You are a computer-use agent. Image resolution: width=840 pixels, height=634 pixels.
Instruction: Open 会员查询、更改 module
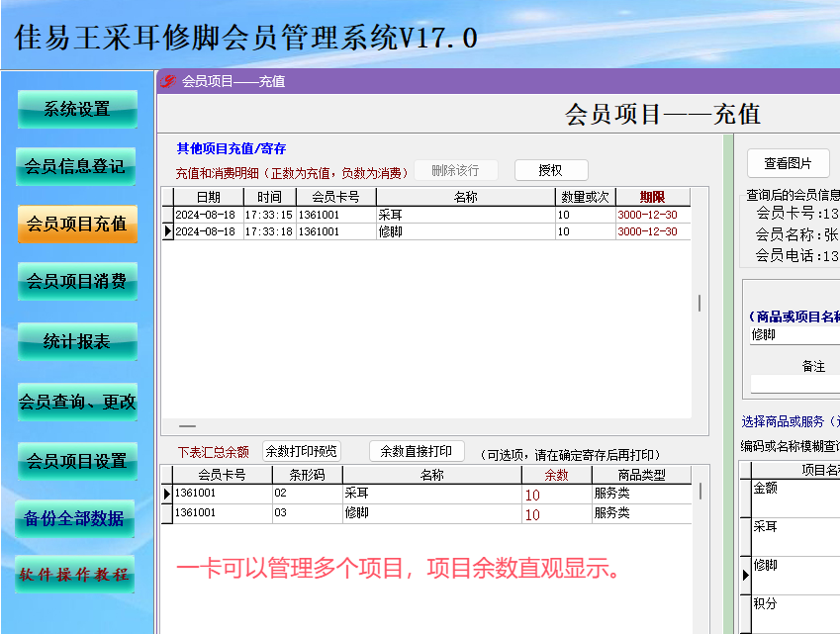77,402
